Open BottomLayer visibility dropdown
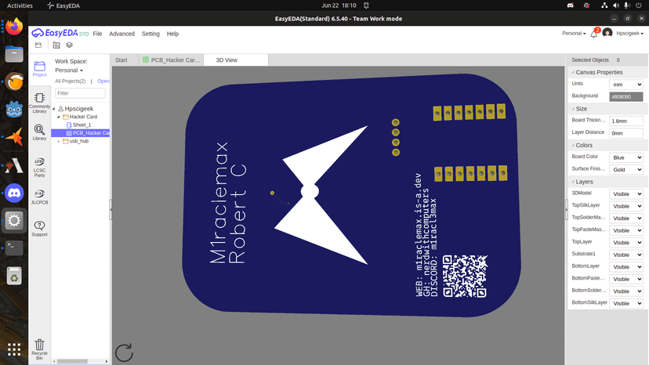Image resolution: width=649 pixels, height=365 pixels. [627, 266]
